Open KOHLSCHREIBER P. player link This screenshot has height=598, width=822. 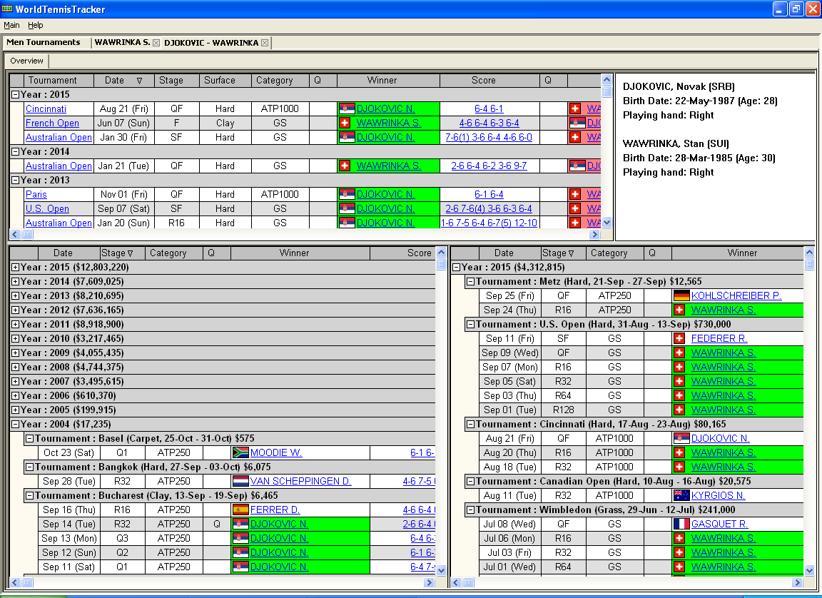(736, 295)
